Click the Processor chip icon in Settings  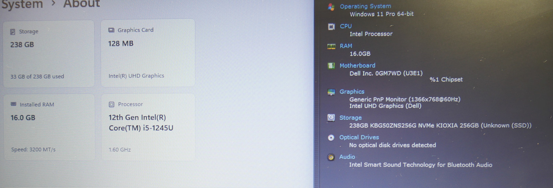[111, 104]
